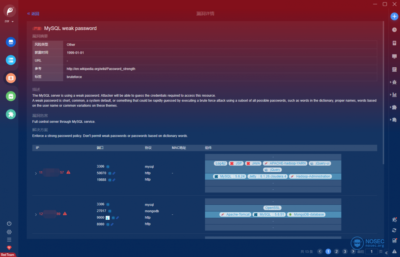
Task: Open the asset list icon in left sidebar
Action: (x=11, y=60)
